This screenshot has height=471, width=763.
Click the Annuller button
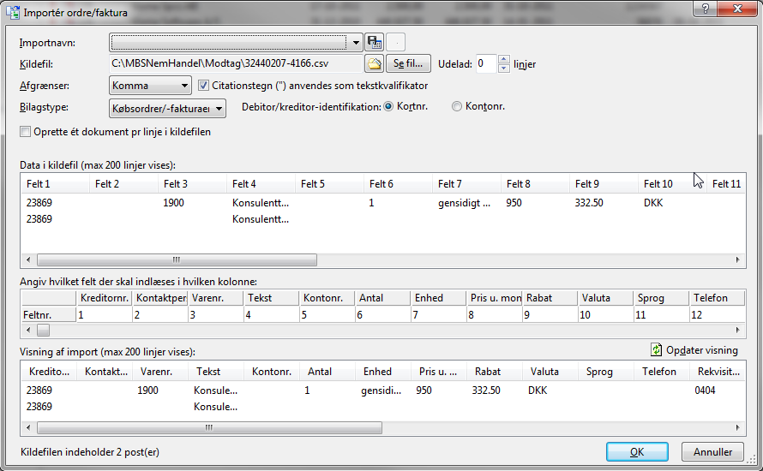[x=713, y=452]
